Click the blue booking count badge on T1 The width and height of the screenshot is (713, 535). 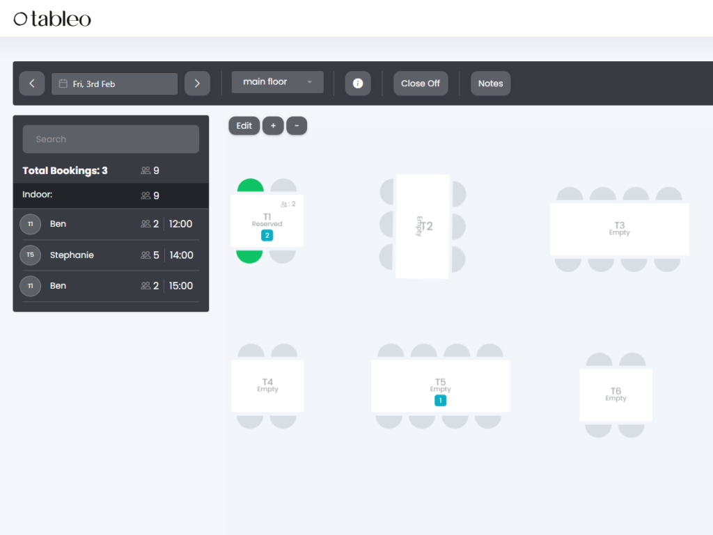(267, 235)
